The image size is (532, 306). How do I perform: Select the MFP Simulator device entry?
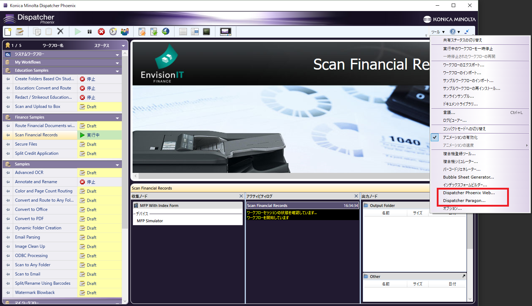tap(150, 221)
